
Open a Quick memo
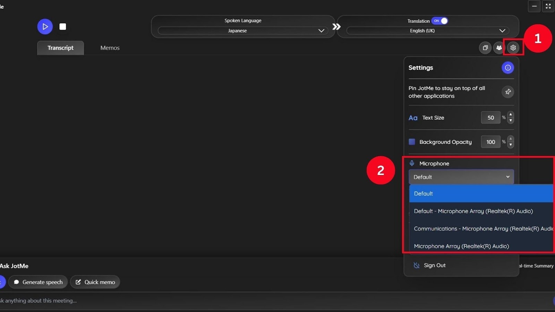[x=95, y=282]
